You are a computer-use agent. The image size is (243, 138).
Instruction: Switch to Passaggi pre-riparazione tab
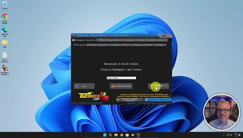click(x=84, y=40)
